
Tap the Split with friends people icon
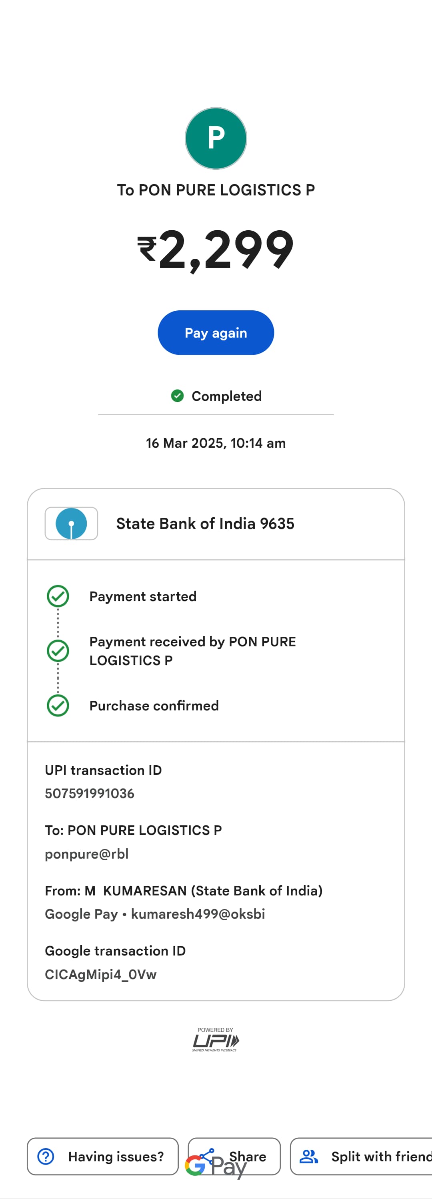pyautogui.click(x=308, y=1156)
